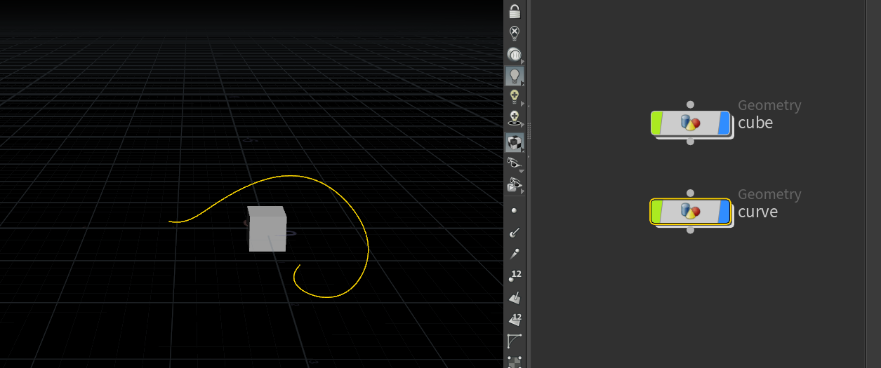Open the object visibility glasses dropdown

tap(515, 164)
